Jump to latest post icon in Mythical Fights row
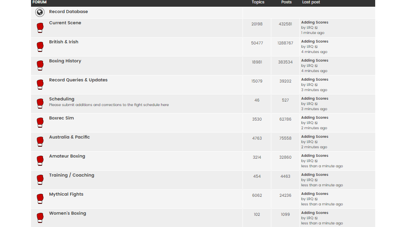Screen dimensions: 395x227 pyautogui.click(x=316, y=199)
